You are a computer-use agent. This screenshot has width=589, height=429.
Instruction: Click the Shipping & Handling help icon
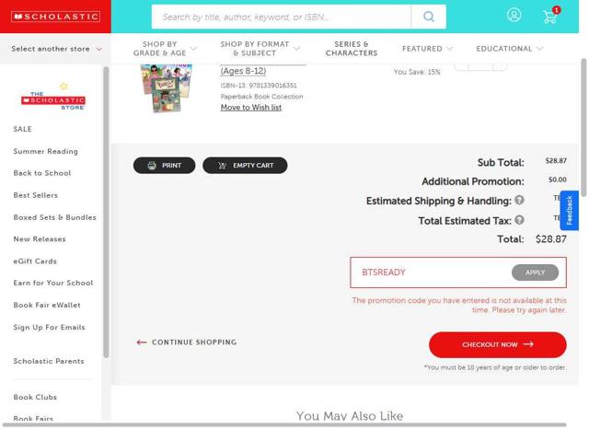pos(519,200)
